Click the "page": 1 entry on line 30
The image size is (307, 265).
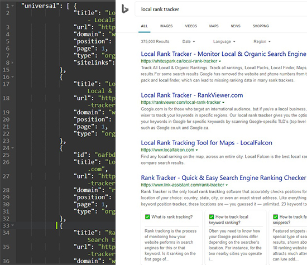click(90, 204)
